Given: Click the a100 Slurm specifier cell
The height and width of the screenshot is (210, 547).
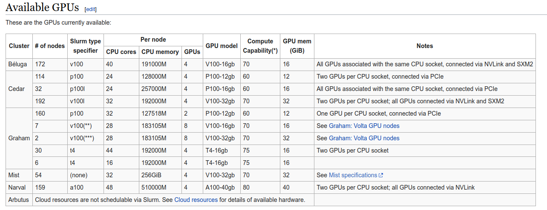Looking at the screenshot, I should (x=77, y=187).
